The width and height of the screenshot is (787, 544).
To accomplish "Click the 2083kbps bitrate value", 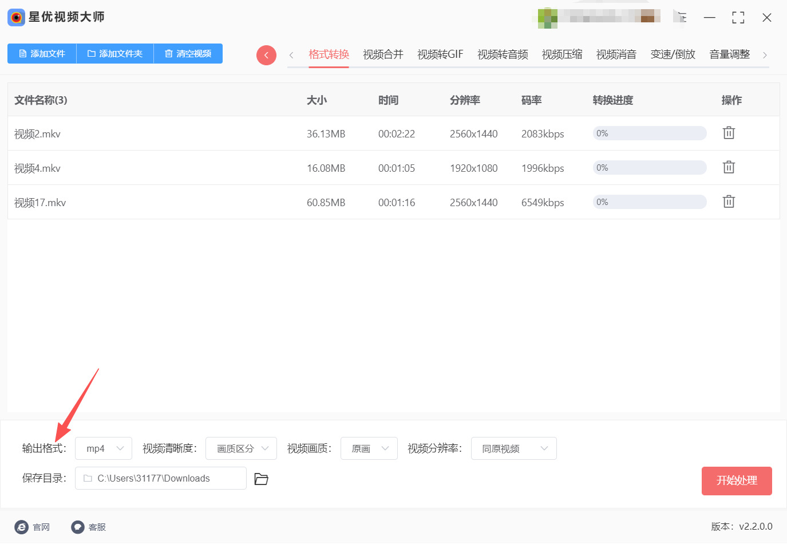I will click(x=543, y=134).
